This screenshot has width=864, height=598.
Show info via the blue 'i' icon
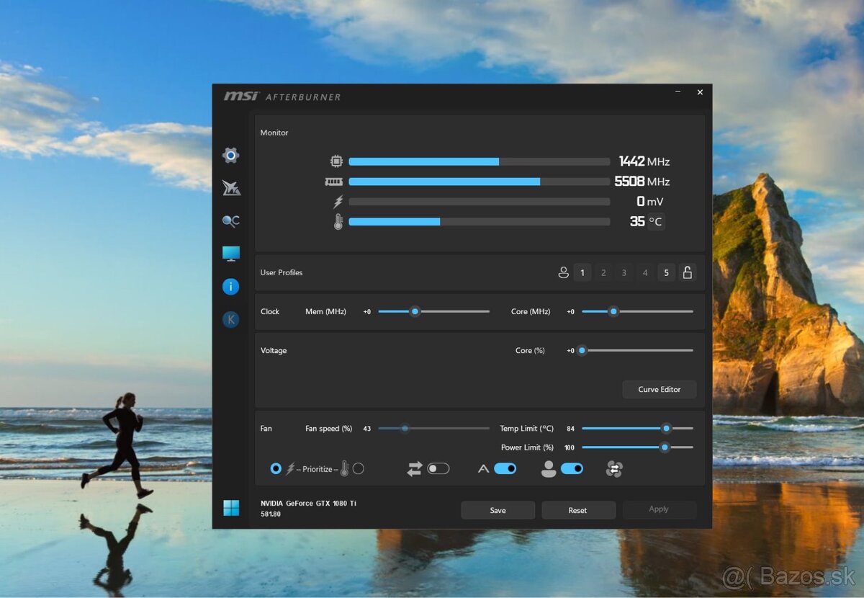[x=230, y=287]
